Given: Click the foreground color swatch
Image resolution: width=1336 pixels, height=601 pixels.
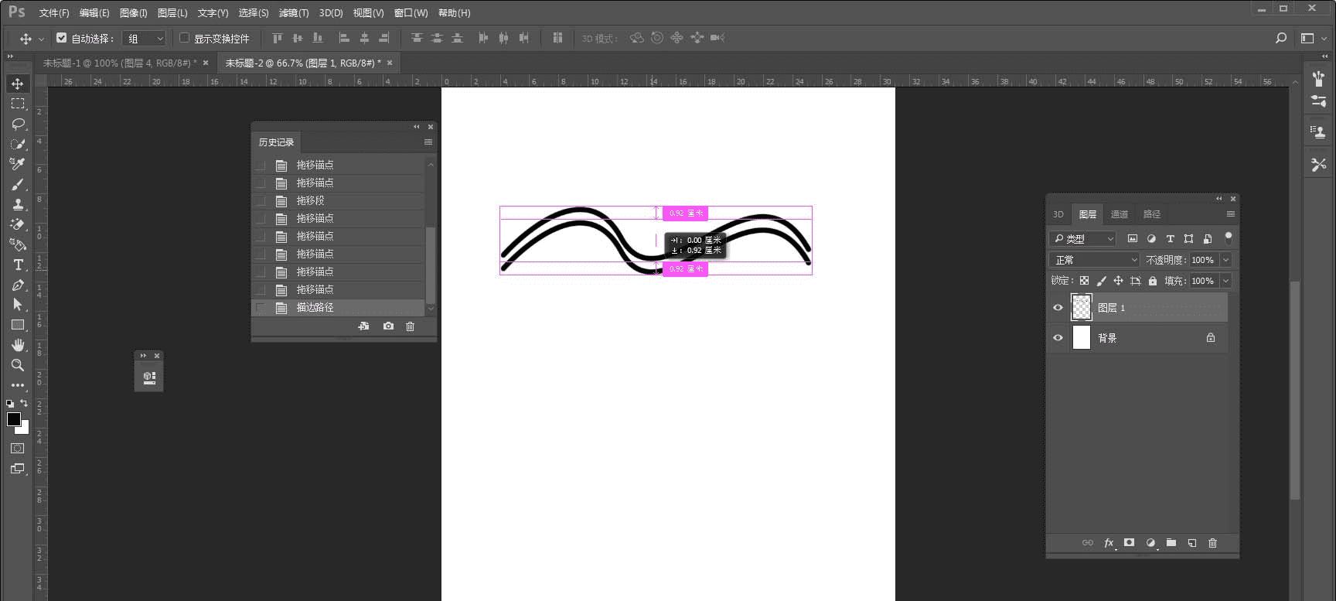Looking at the screenshot, I should point(13,419).
